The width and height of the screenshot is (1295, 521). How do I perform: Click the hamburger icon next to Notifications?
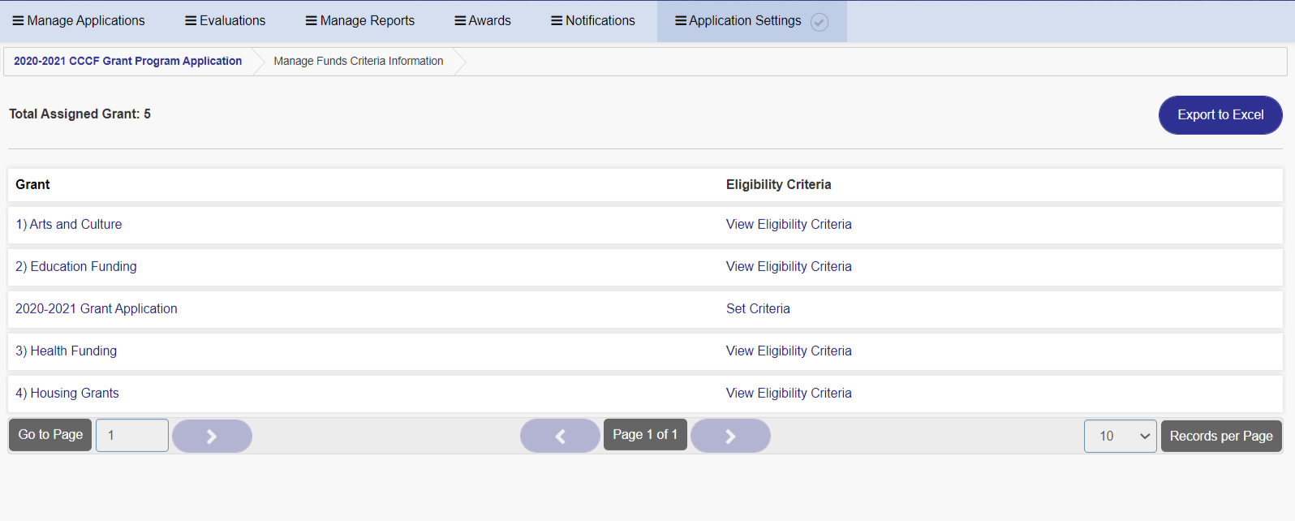[x=557, y=21]
